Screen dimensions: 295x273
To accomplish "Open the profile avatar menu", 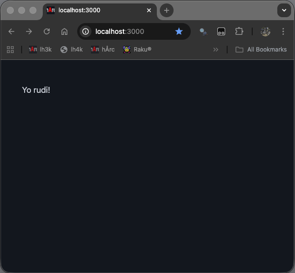I will [265, 31].
